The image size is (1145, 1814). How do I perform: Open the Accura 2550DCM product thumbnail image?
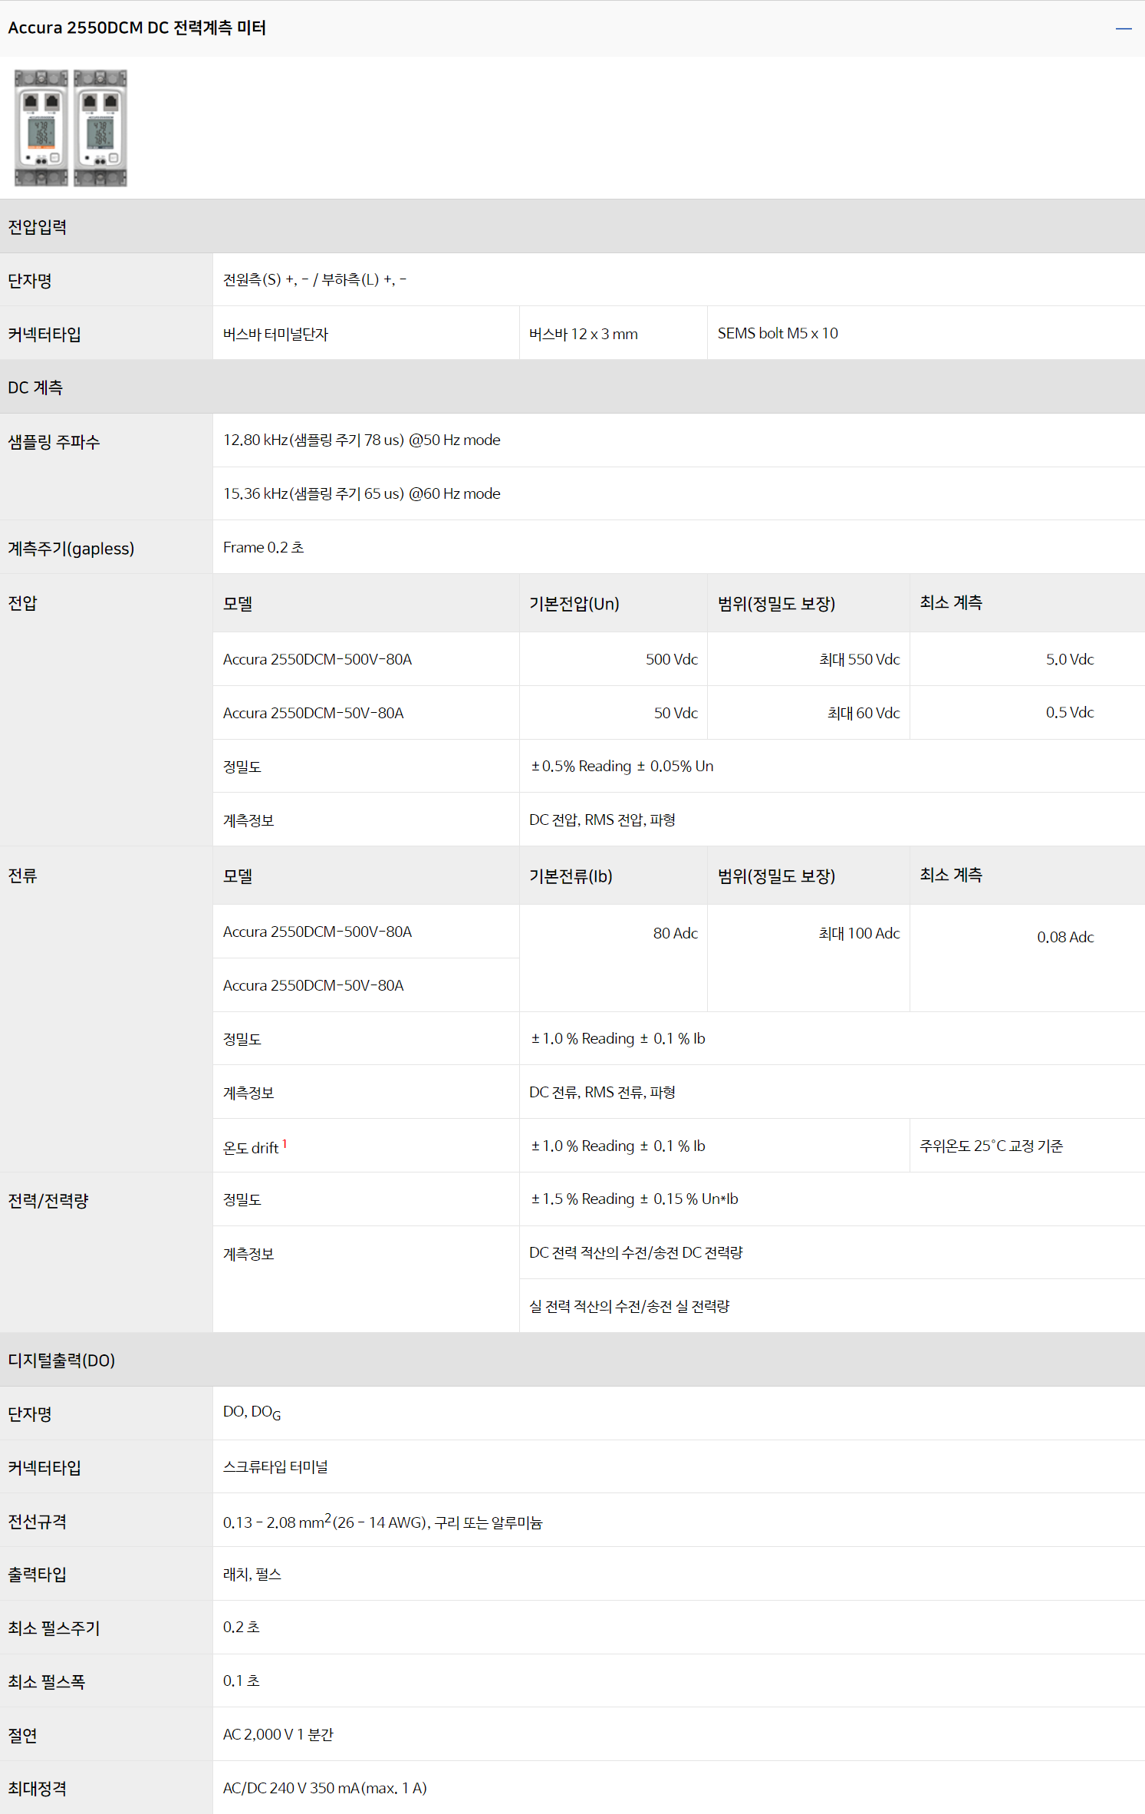[x=71, y=128]
